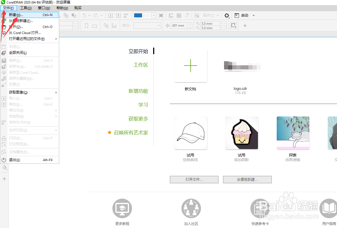The width and height of the screenshot is (337, 228).
Task: Open the 工具 menu
Action: [x=26, y=8]
